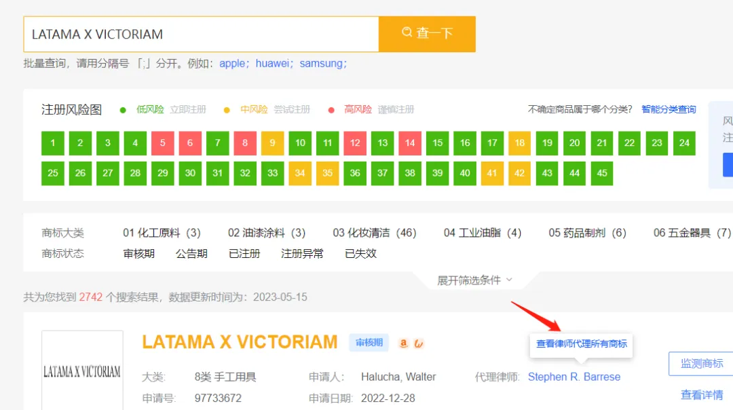Select class 6 red risk tile
This screenshot has height=410, width=733.
pyautogui.click(x=190, y=143)
